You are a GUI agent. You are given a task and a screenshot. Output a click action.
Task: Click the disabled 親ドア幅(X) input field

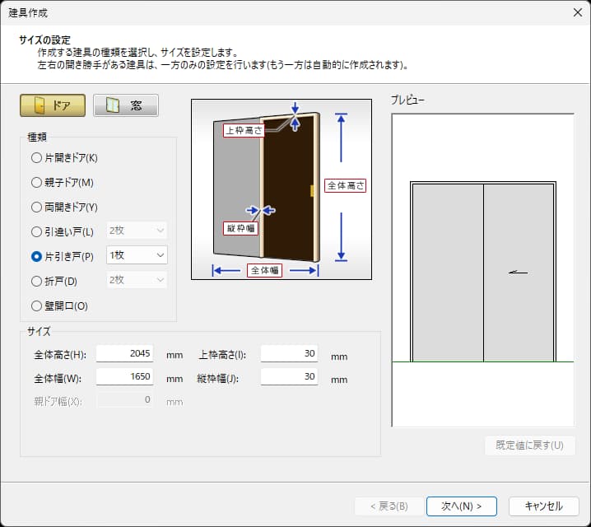click(x=125, y=400)
